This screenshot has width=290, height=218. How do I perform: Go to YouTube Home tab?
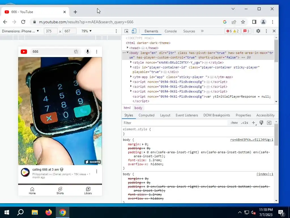(x=32, y=190)
